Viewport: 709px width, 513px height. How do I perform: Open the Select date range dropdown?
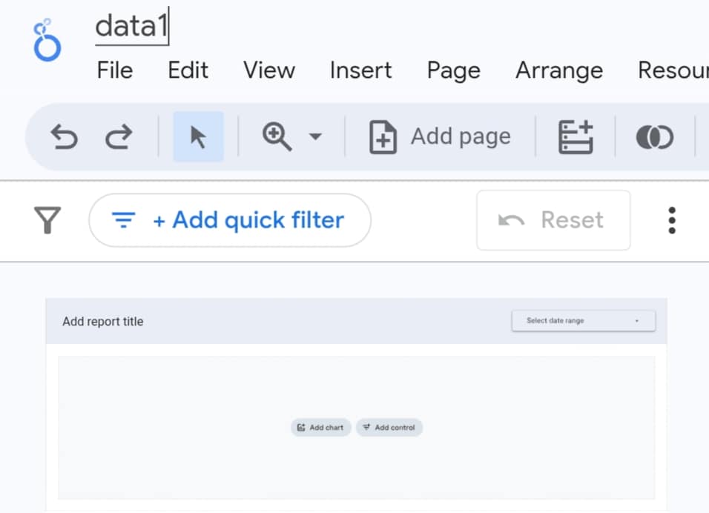pos(584,321)
